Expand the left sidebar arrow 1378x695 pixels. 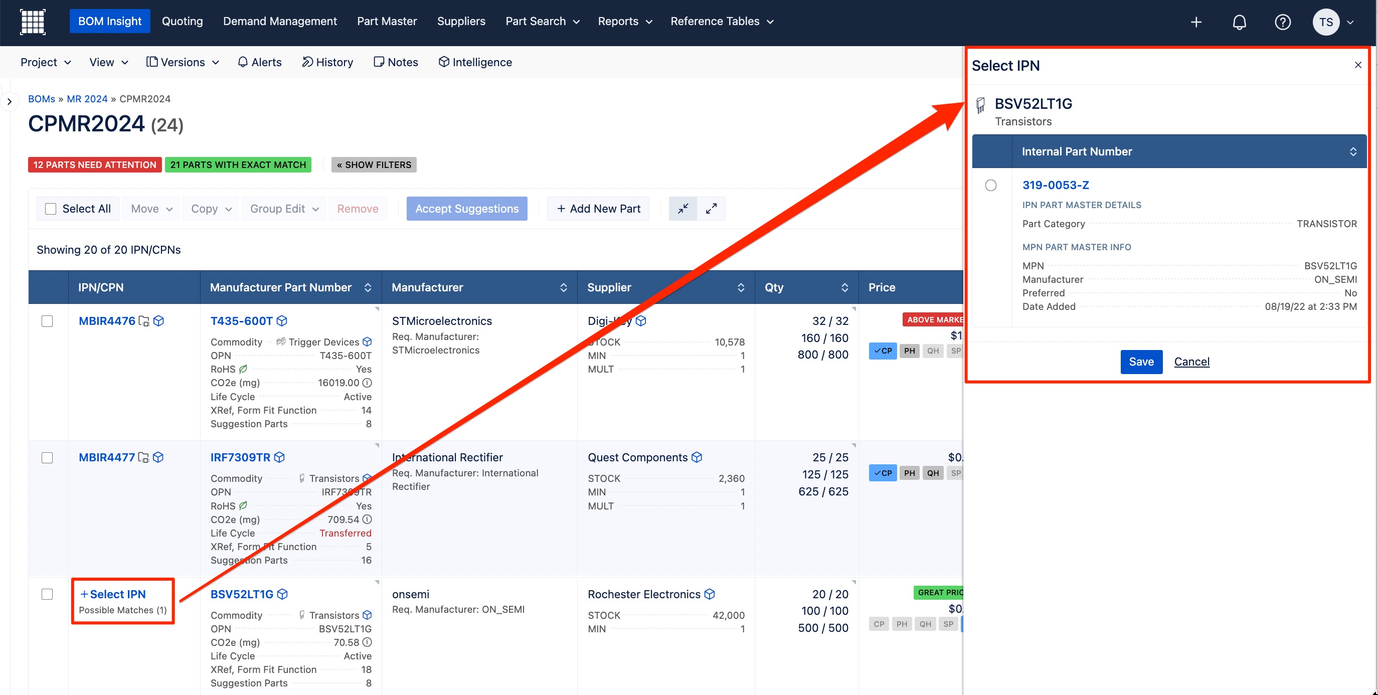(9, 102)
